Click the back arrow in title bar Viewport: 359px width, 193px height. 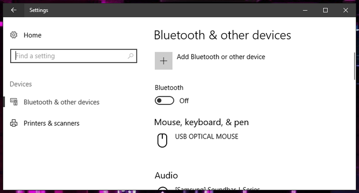coord(14,10)
